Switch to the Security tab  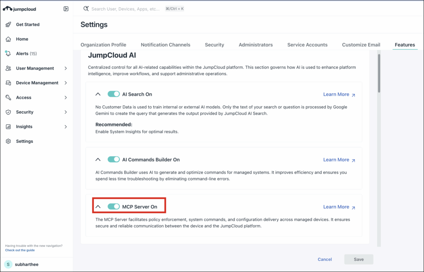click(214, 45)
